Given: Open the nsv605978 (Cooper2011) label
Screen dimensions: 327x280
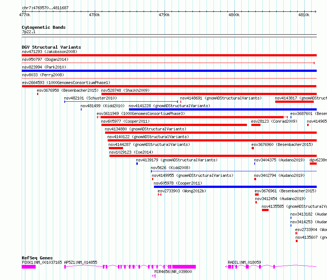Looking at the screenshot, I should click(x=178, y=183).
